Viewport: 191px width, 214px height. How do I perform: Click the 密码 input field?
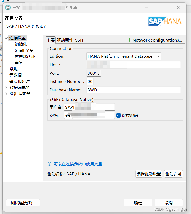coord(89,115)
